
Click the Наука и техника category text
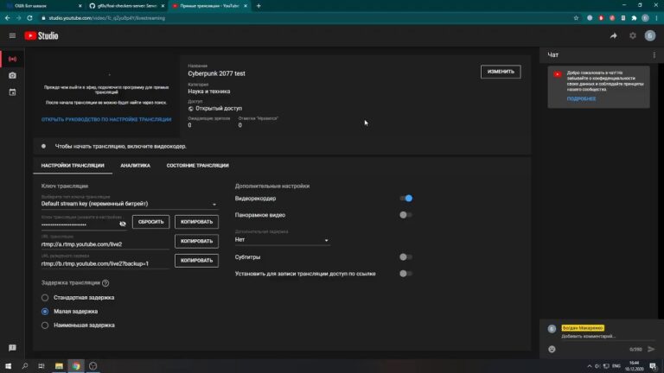click(209, 92)
